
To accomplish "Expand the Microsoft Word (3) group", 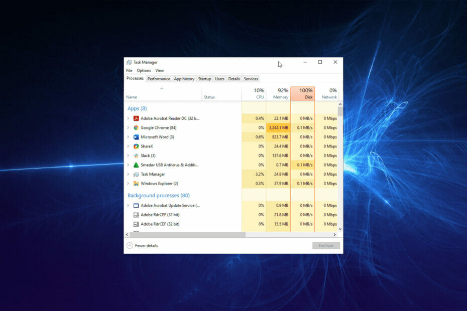I will (128, 137).
